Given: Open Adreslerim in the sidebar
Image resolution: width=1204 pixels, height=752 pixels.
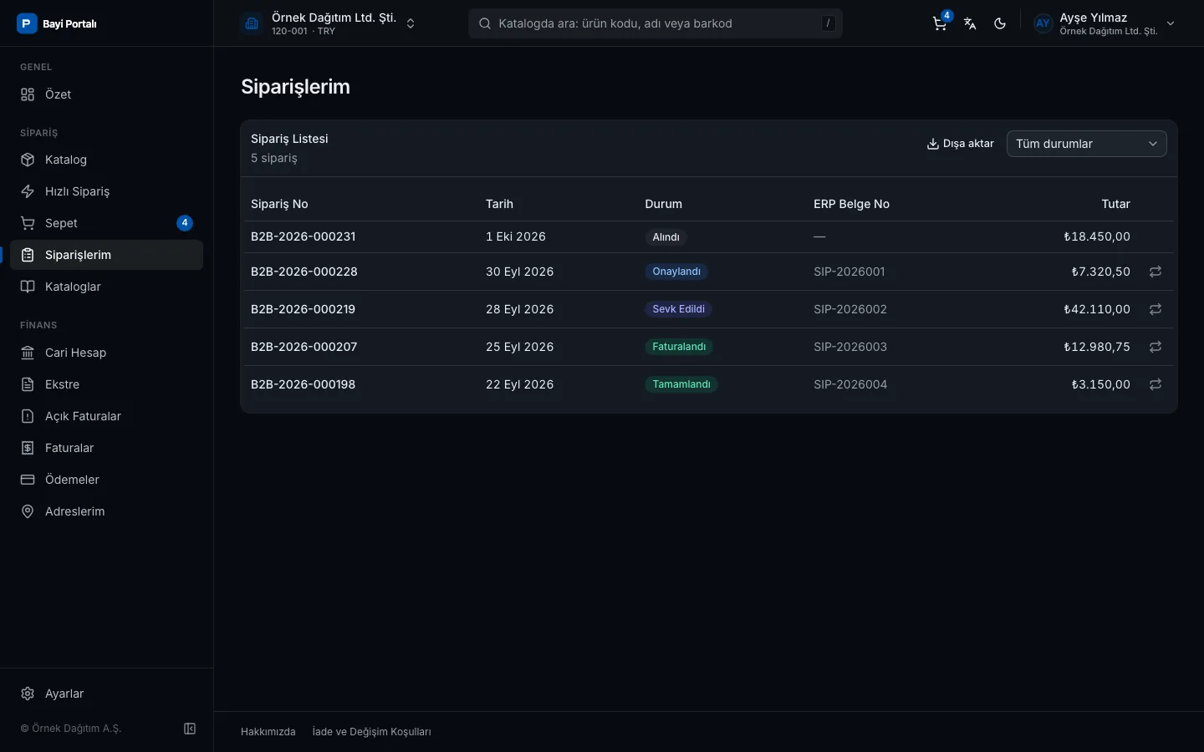Looking at the screenshot, I should click(107, 511).
